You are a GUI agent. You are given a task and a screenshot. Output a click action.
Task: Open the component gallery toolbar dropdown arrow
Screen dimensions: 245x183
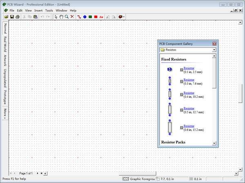point(124,17)
